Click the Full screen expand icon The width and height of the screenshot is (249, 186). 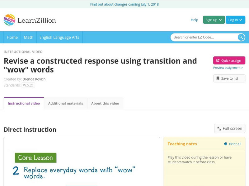click(x=219, y=128)
